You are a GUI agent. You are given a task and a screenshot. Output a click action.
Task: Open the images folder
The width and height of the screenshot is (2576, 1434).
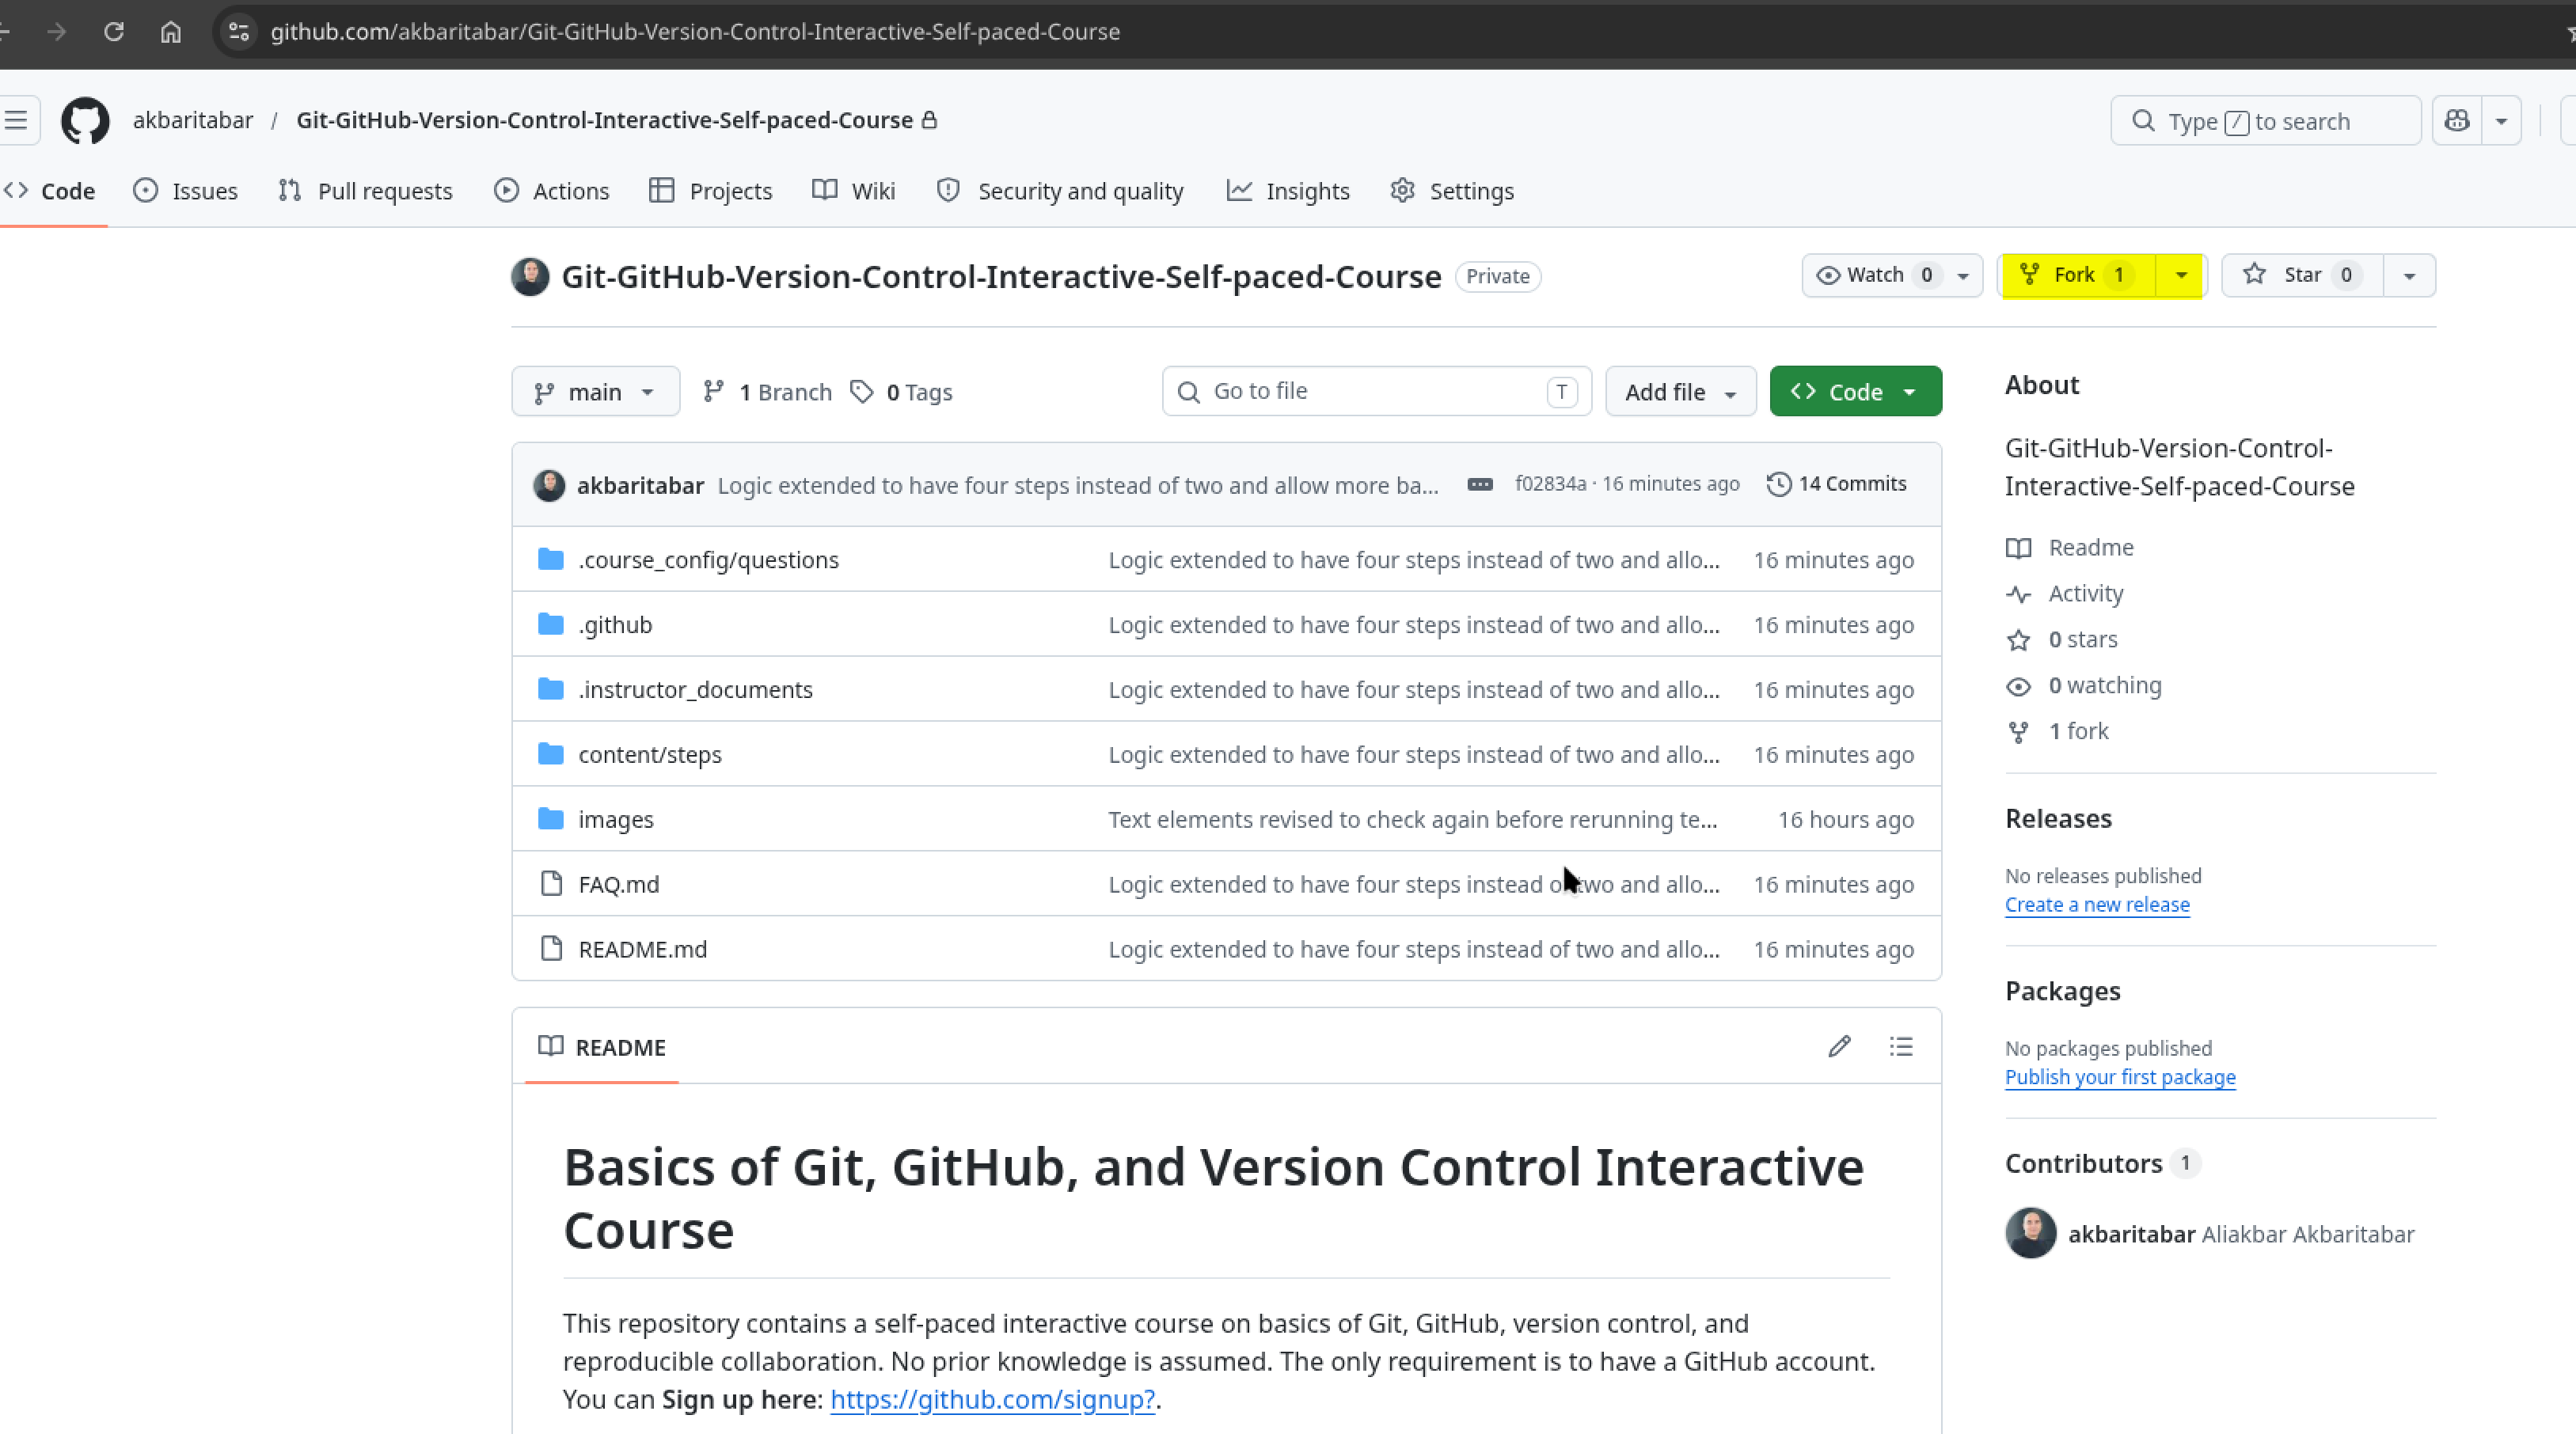point(616,820)
